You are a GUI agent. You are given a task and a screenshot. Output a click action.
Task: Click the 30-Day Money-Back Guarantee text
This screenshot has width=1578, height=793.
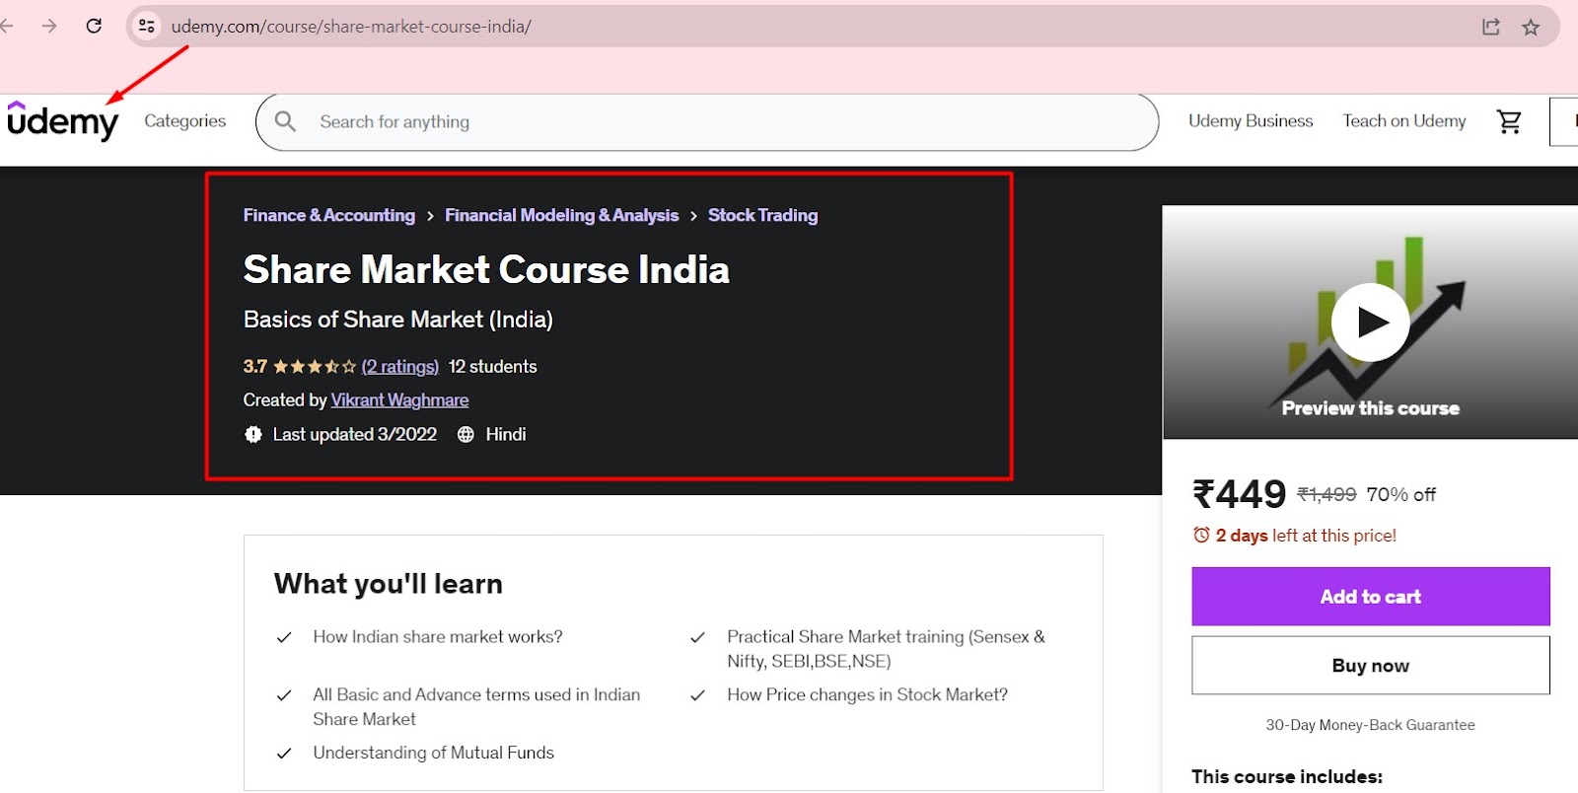coord(1371,725)
